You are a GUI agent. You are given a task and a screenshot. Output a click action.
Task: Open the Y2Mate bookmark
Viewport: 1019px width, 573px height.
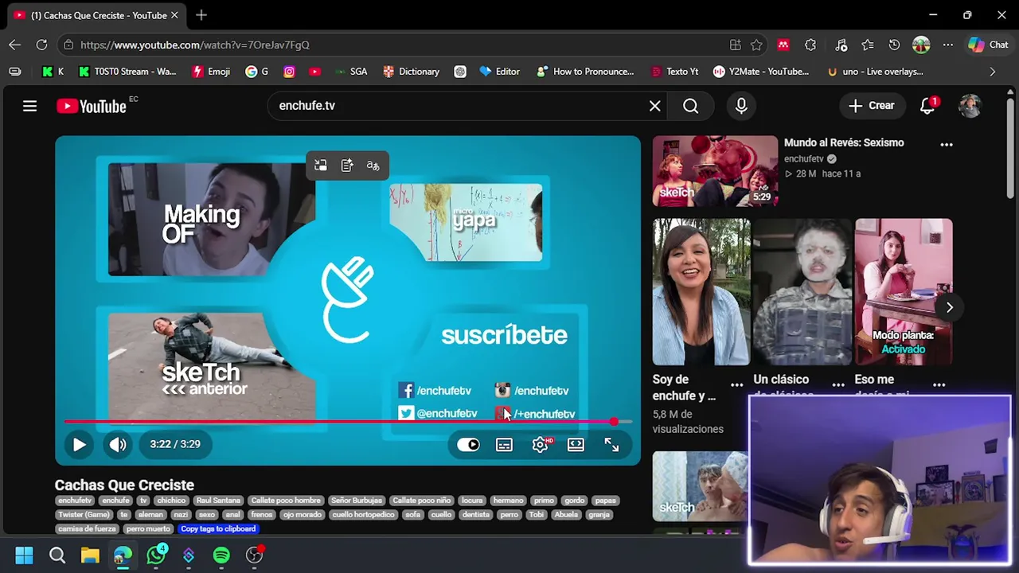coord(760,72)
